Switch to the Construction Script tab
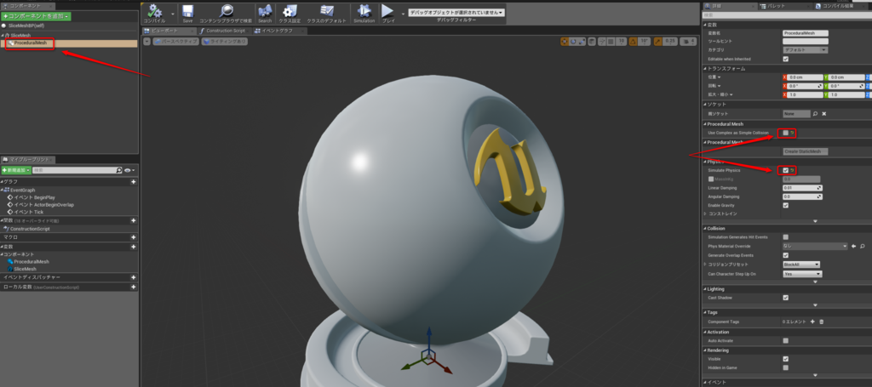 point(224,31)
